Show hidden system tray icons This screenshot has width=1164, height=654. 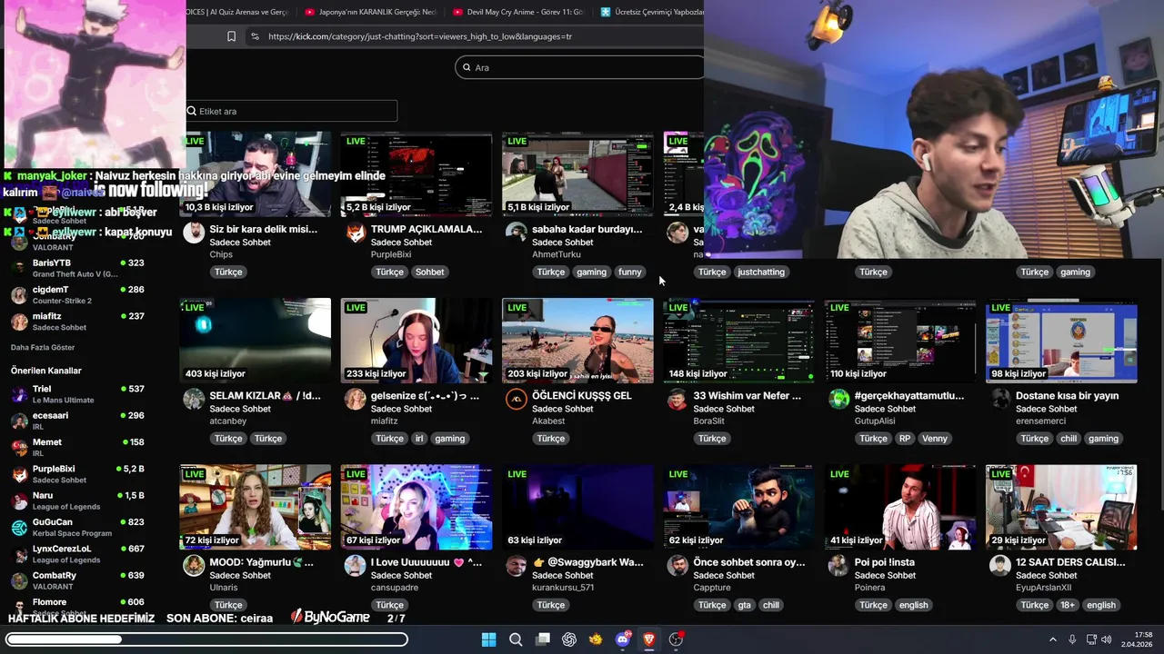[x=1053, y=639]
